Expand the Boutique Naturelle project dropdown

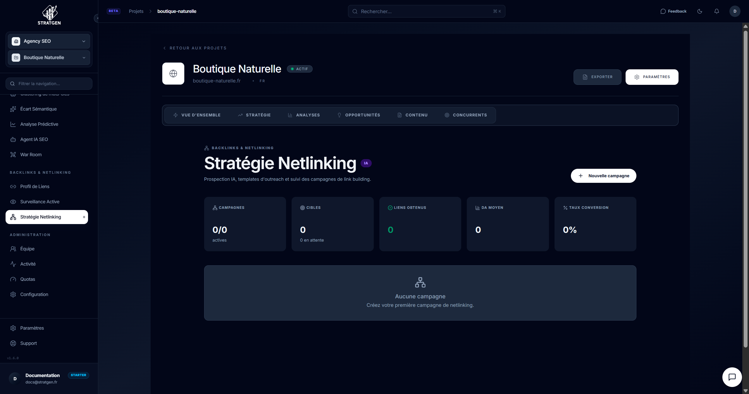49,58
